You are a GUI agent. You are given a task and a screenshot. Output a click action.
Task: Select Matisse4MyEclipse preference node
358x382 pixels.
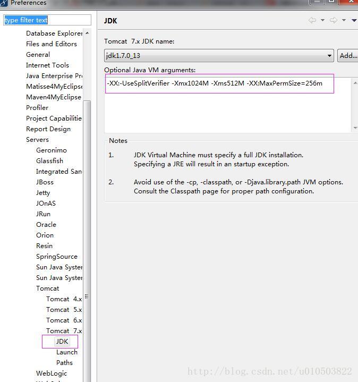click(x=54, y=86)
